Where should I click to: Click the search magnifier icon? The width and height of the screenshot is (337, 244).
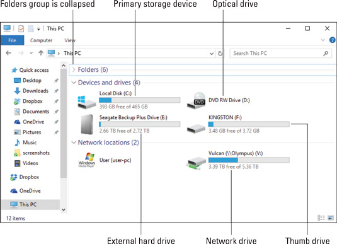point(326,54)
